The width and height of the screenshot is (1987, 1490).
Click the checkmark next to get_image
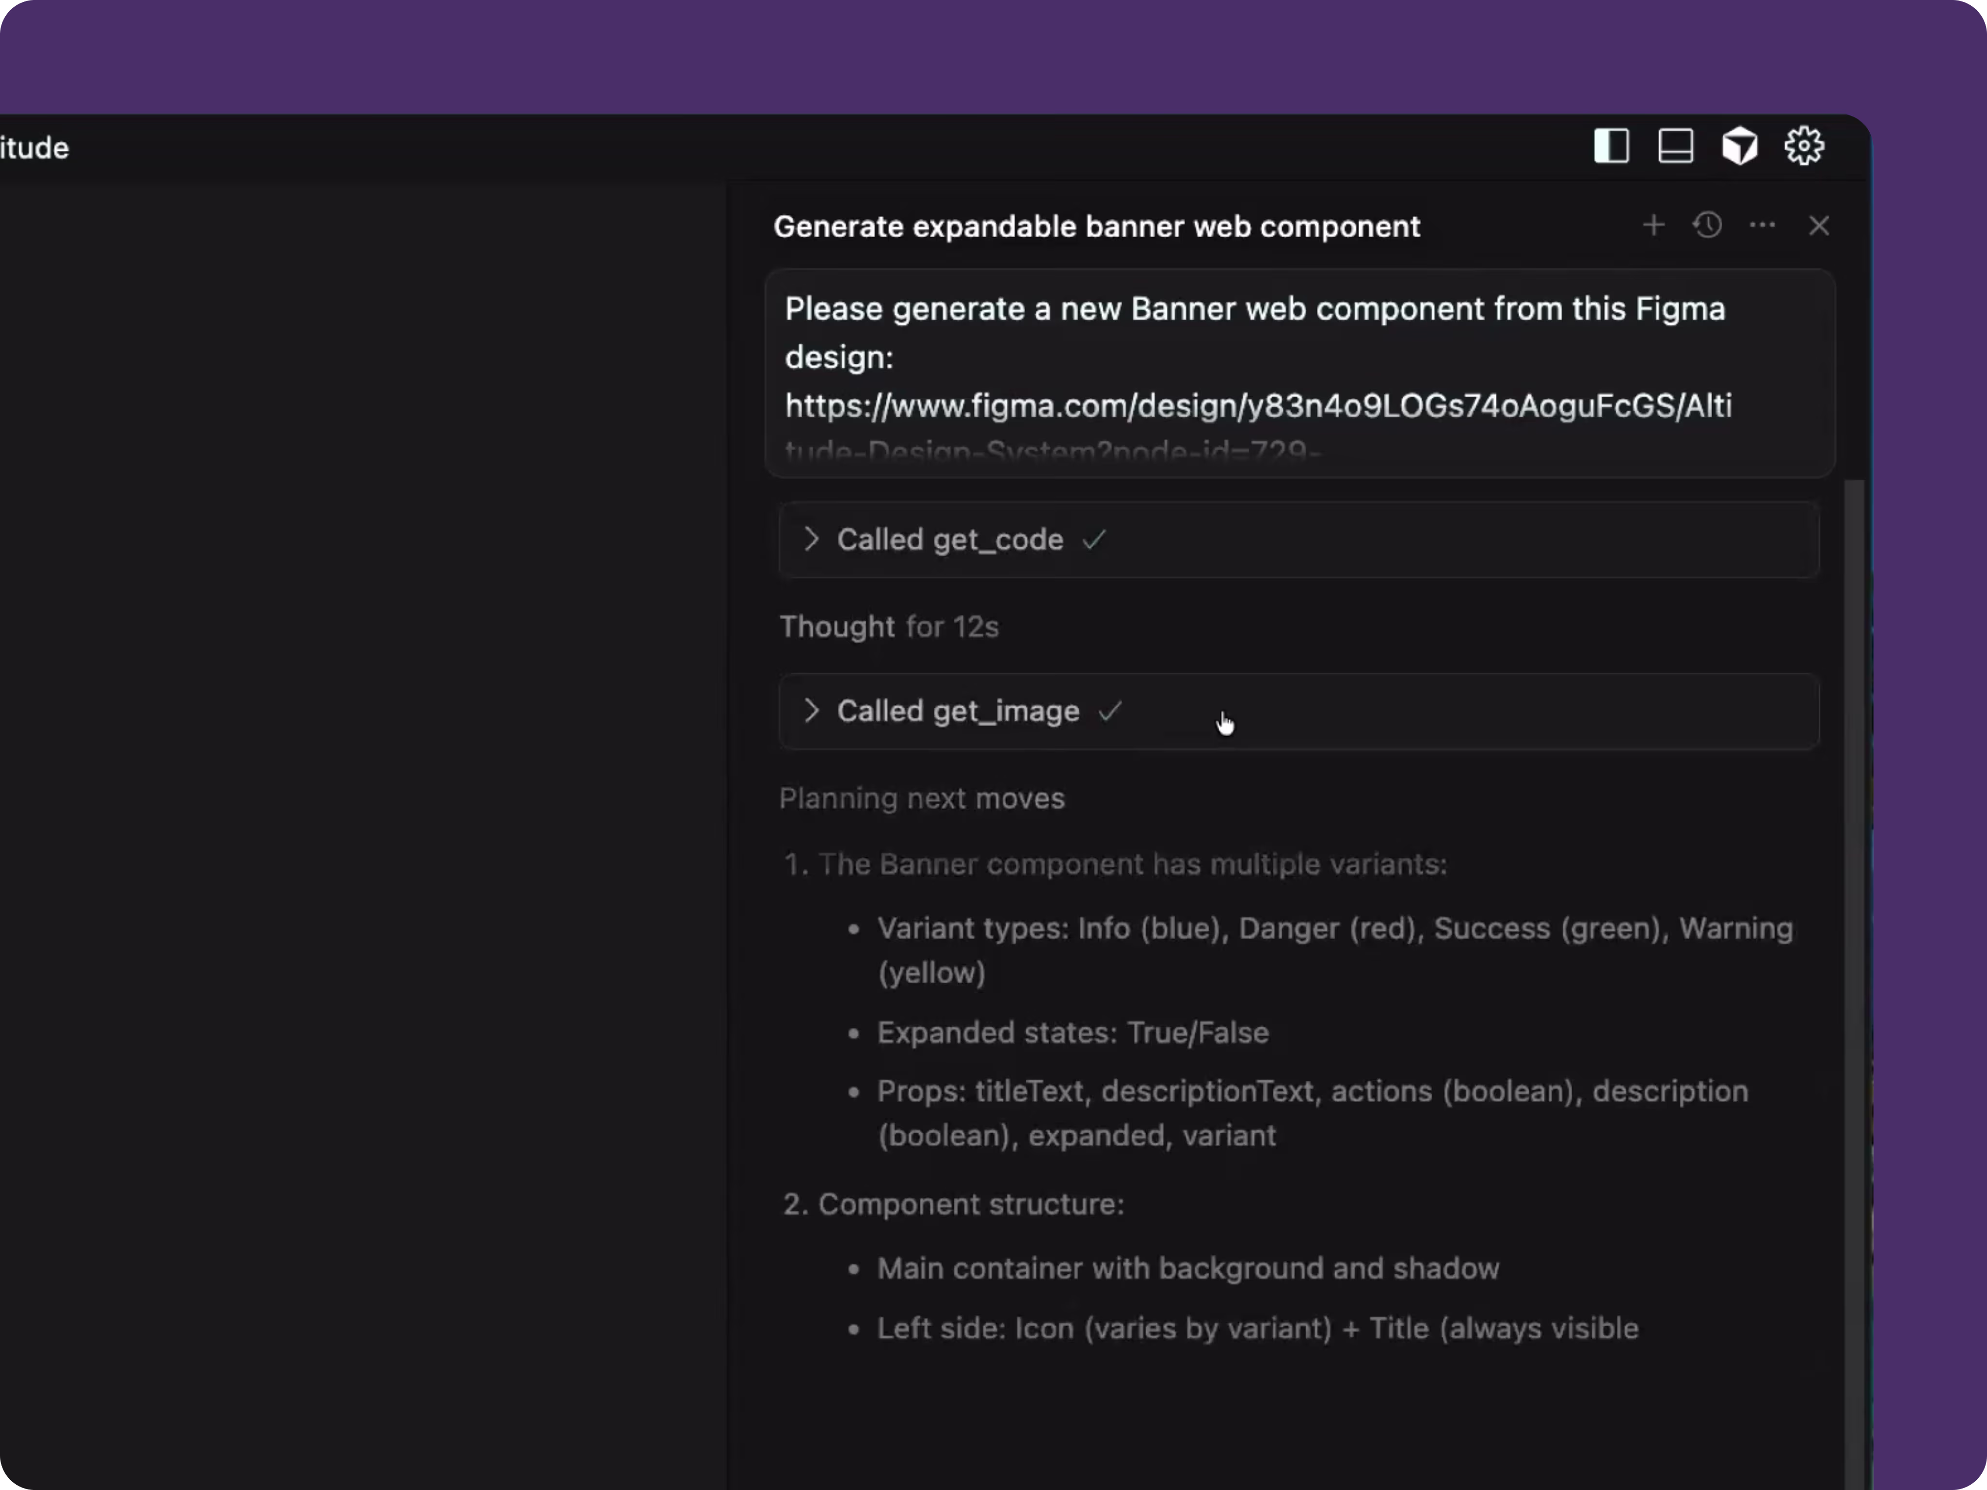[x=1111, y=711]
